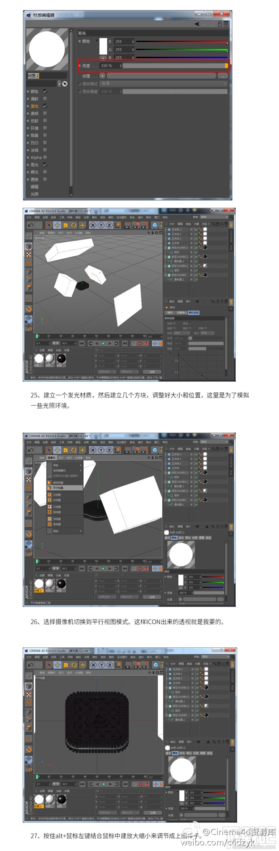
Task: Click go-to-start playback icon in step 25 screenshot
Action: tap(82, 343)
